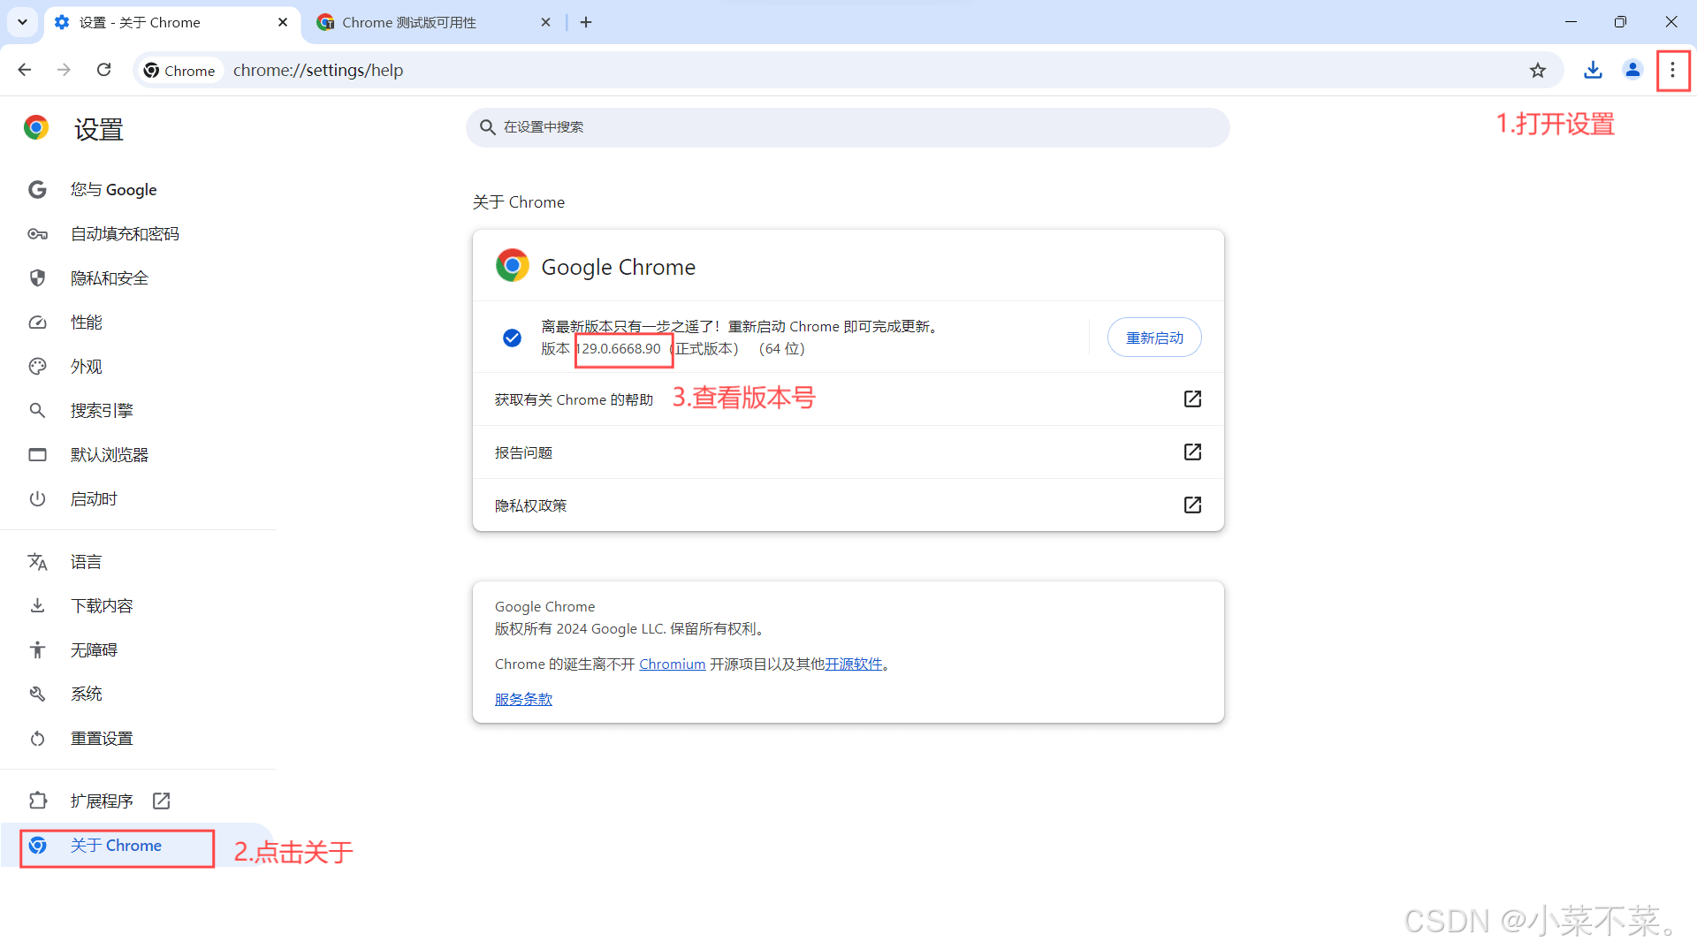Click the 重新启动 button
This screenshot has width=1697, height=949.
[x=1154, y=338]
